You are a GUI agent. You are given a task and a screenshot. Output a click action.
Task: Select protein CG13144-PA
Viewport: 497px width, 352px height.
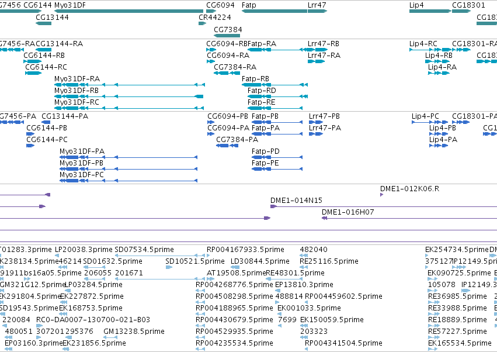65,116
